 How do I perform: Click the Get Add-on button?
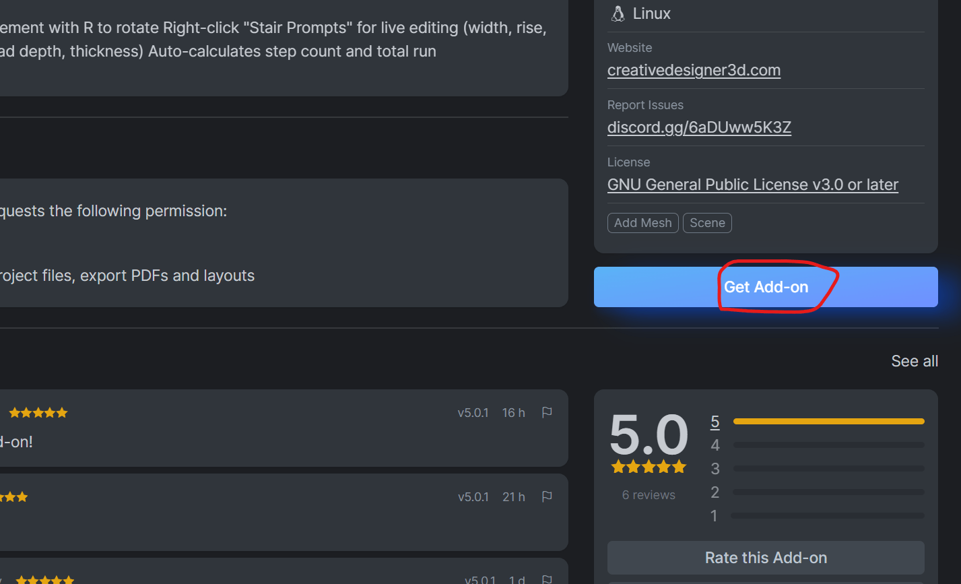766,287
